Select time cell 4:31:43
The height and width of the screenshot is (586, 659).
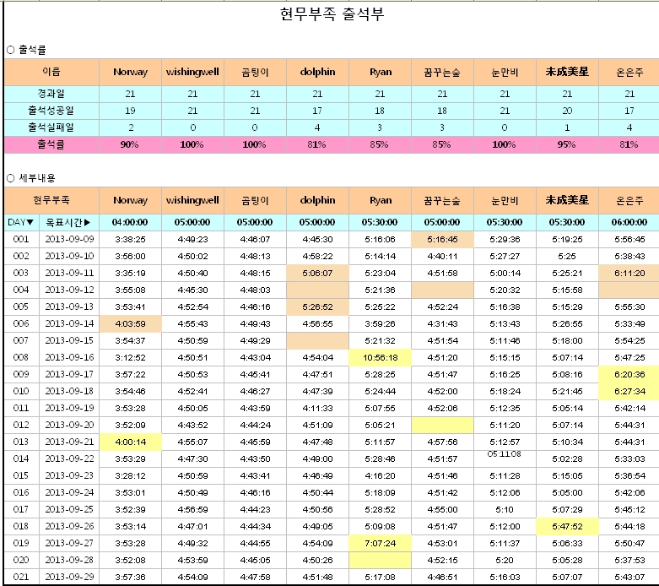(442, 324)
